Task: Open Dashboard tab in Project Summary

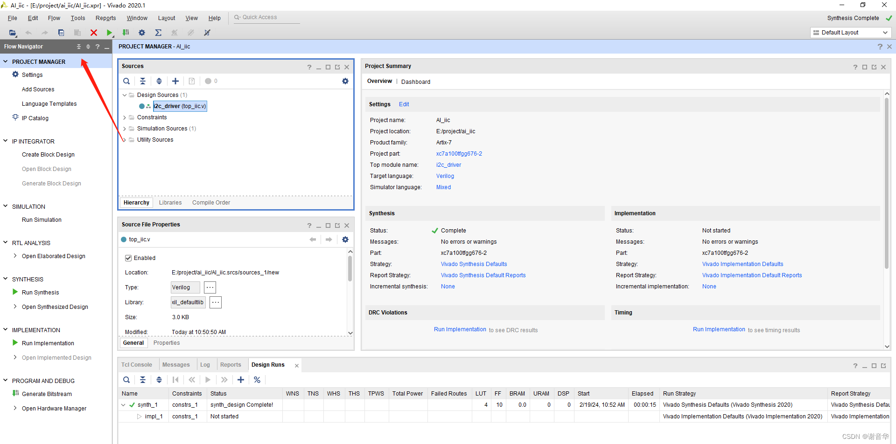Action: point(416,82)
